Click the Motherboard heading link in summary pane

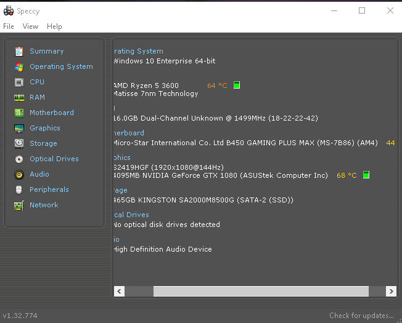129,133
